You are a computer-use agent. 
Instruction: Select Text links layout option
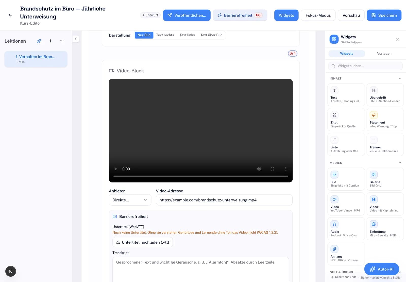187,35
